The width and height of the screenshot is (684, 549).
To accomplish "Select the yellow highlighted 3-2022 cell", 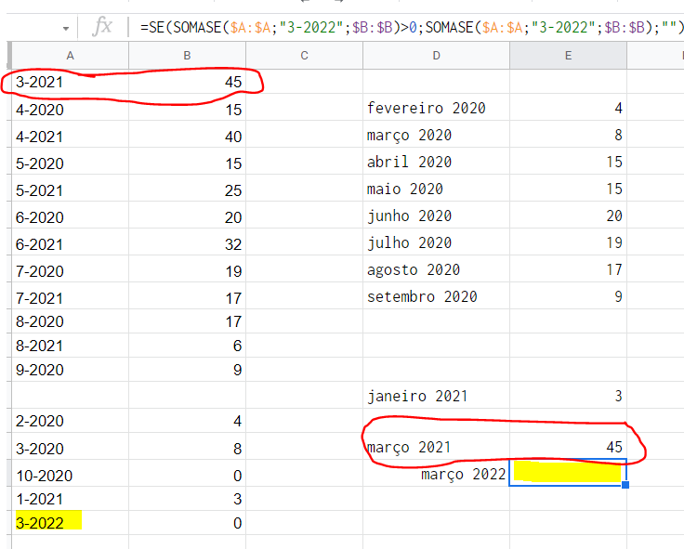I will point(70,522).
